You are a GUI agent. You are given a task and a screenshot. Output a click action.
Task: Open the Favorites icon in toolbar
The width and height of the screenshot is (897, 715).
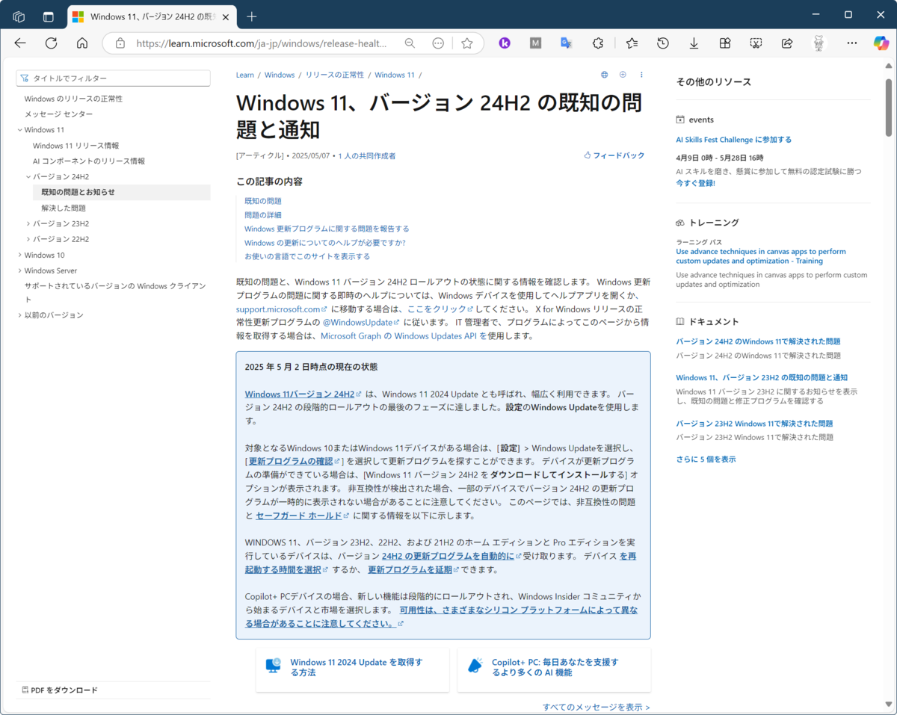coord(632,43)
